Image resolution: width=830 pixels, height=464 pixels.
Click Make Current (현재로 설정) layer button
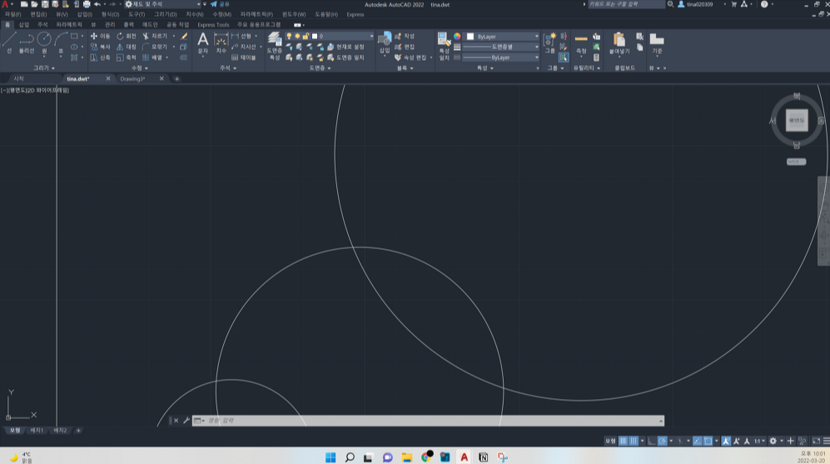345,47
